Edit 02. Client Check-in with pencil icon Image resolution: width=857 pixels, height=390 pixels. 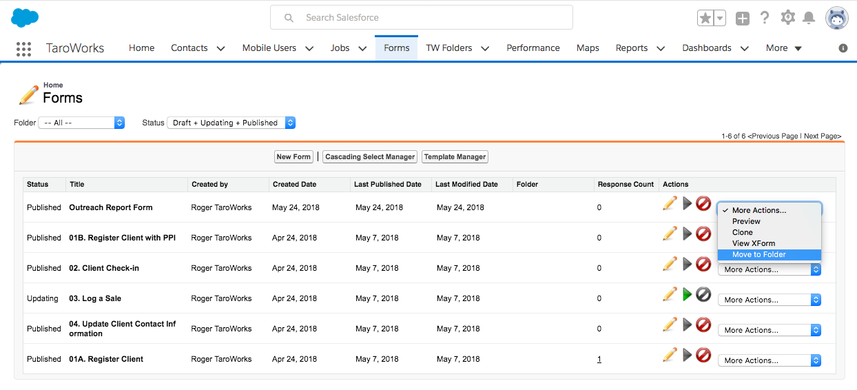(670, 264)
